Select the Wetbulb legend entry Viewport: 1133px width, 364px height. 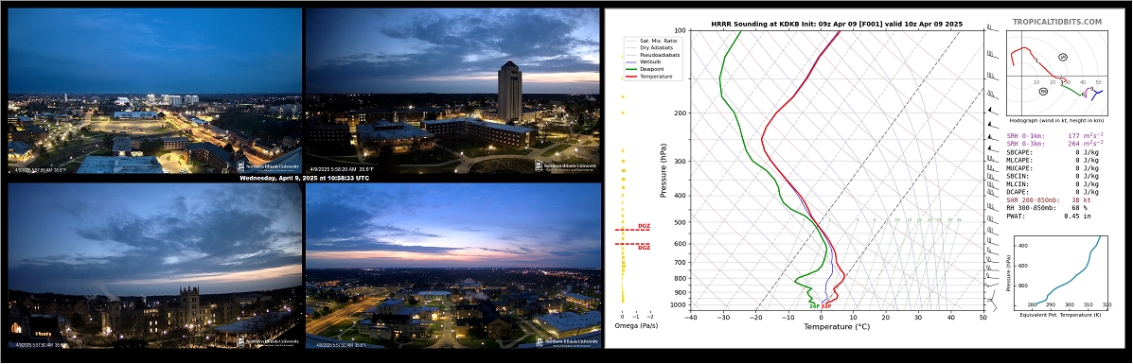tap(645, 61)
